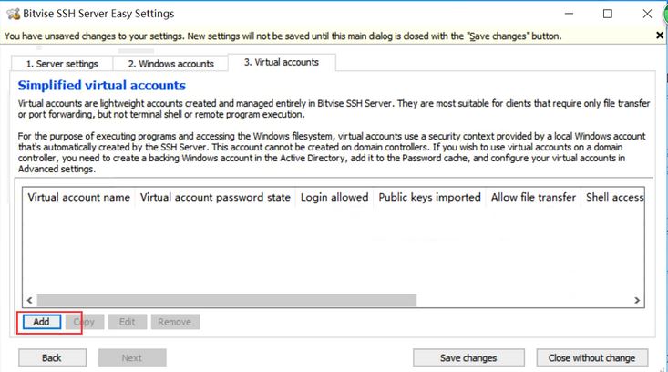Choose Close without change
The width and height of the screenshot is (668, 372).
click(x=592, y=357)
